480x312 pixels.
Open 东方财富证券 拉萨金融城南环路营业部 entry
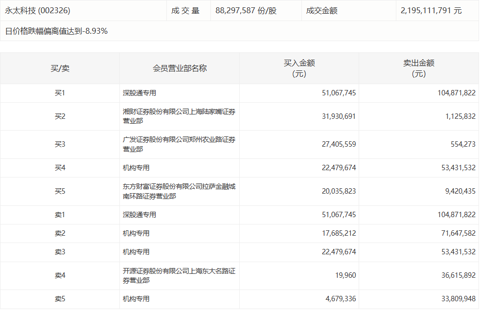(179, 191)
